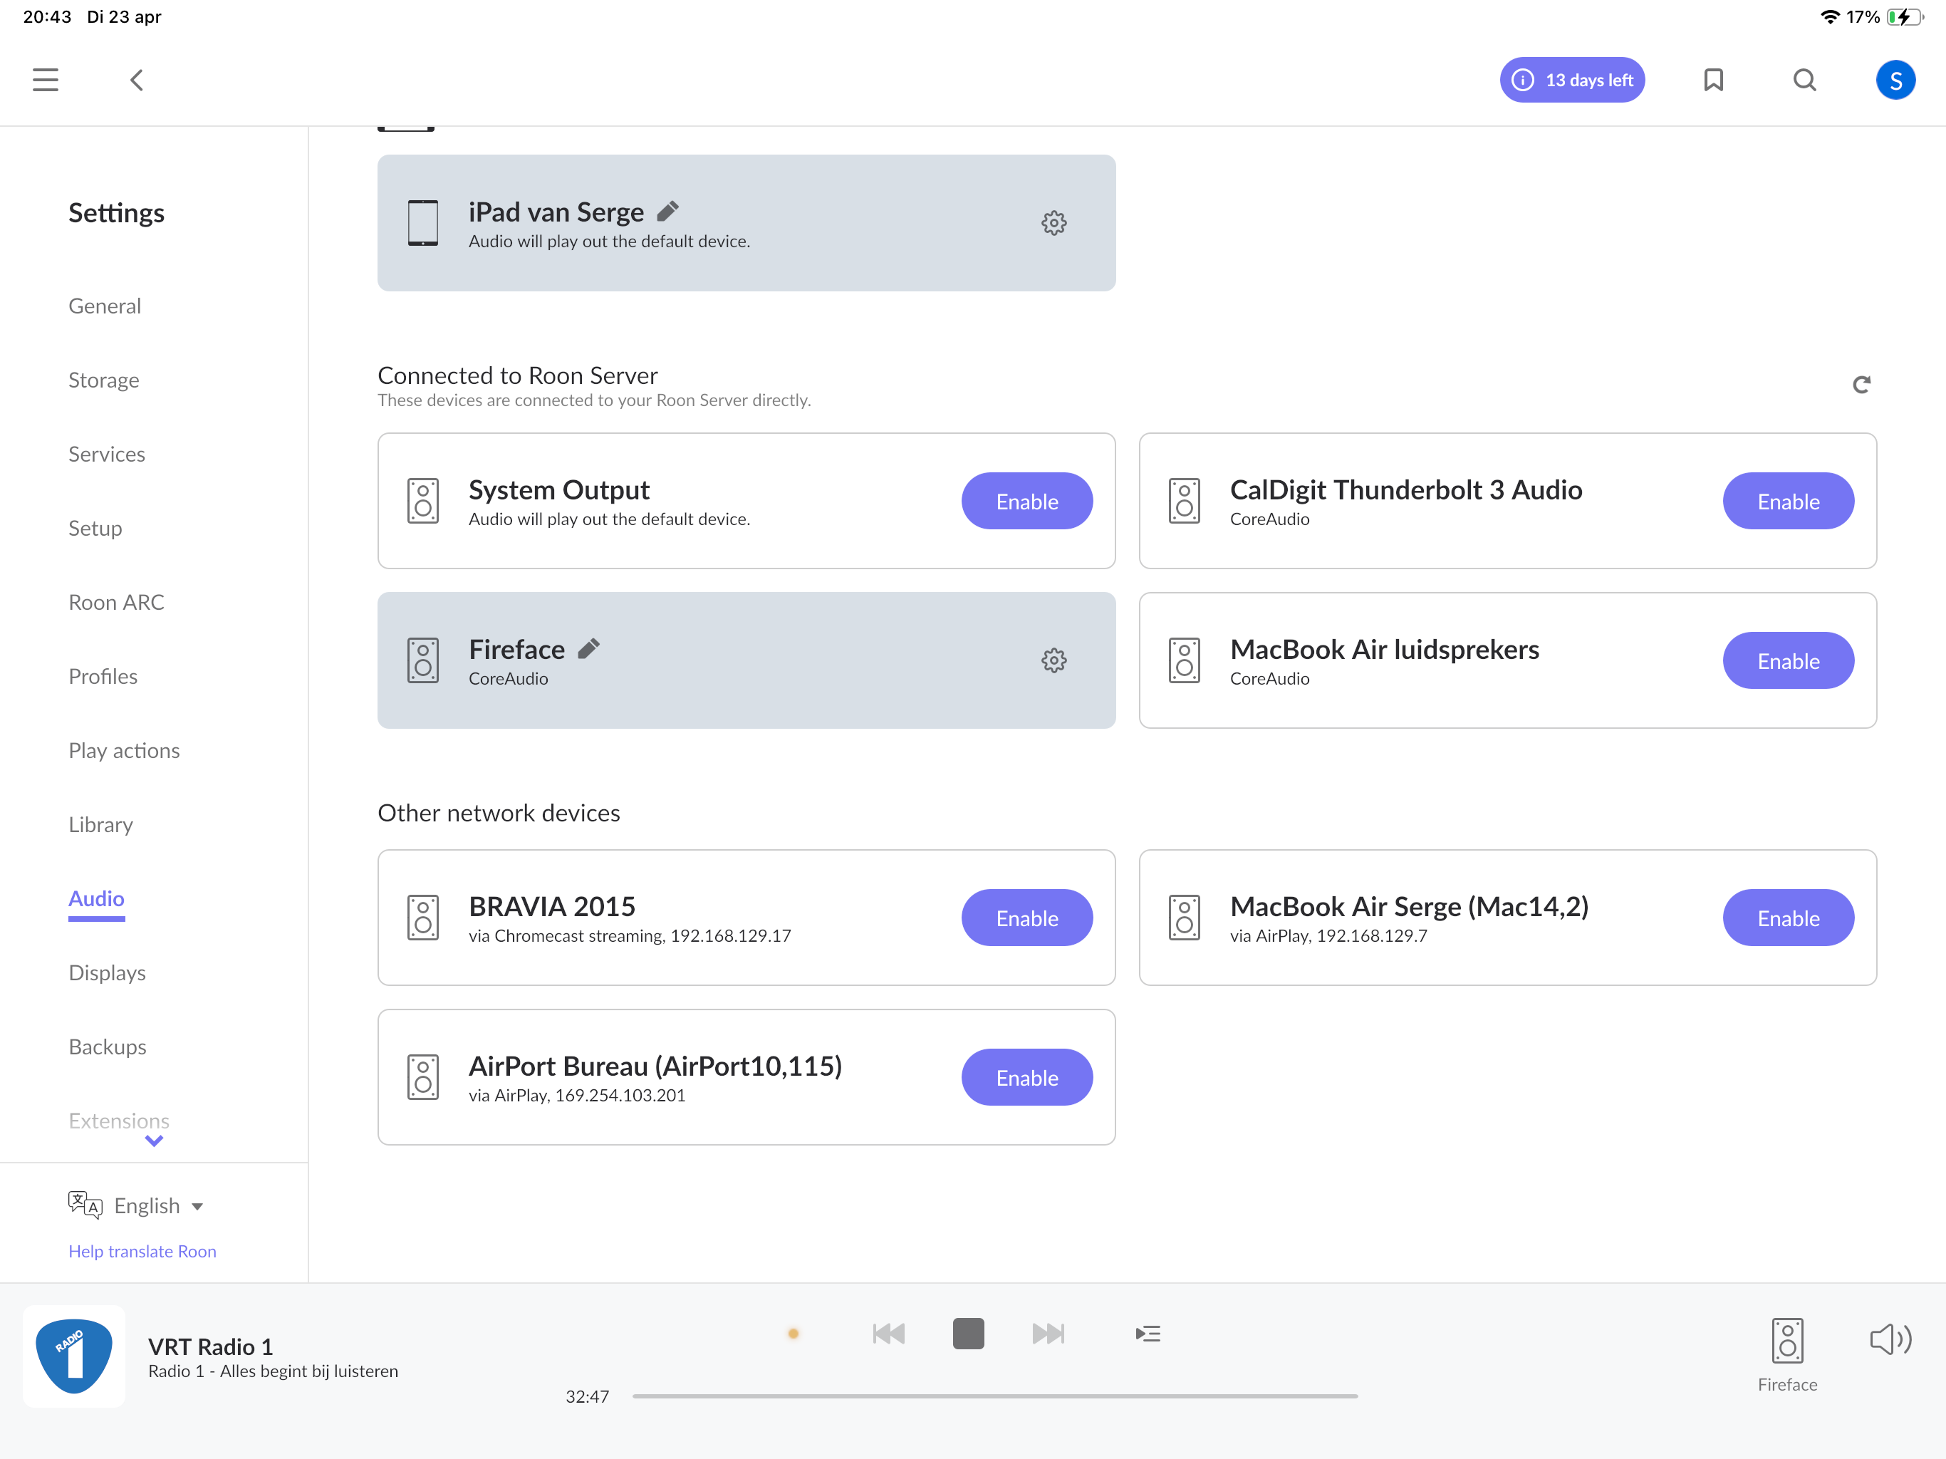
Task: Open the volume speaker control
Action: 1890,1340
